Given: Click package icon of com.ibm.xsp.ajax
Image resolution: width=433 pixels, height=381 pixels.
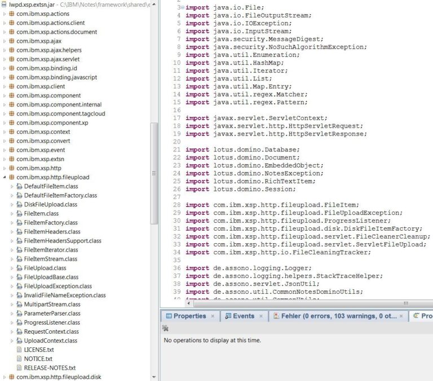Looking at the screenshot, I should (12, 41).
